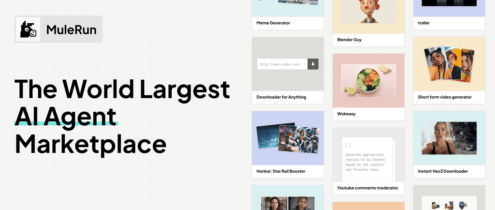495x210 pixels.
Task: Open the Meme Generator card label
Action: 273,23
